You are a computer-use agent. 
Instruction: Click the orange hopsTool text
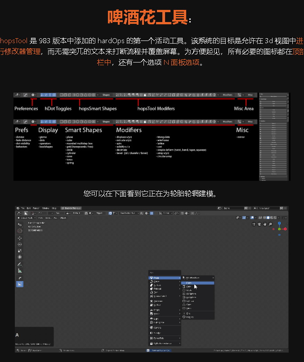tap(14, 41)
